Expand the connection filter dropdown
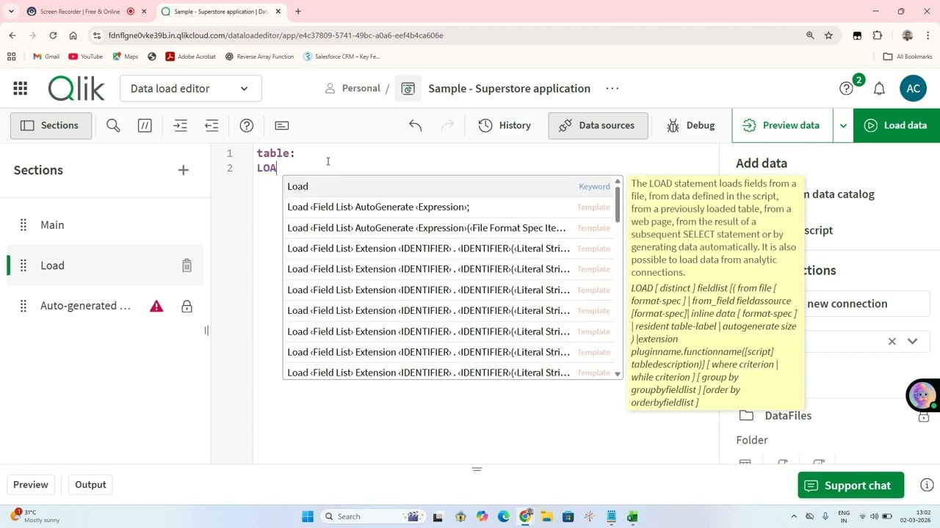 pyautogui.click(x=912, y=341)
